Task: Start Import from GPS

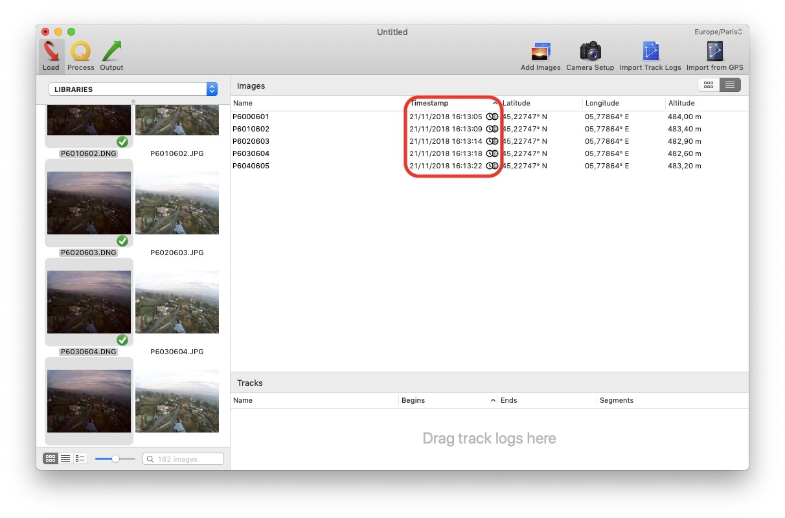Action: pos(714,55)
